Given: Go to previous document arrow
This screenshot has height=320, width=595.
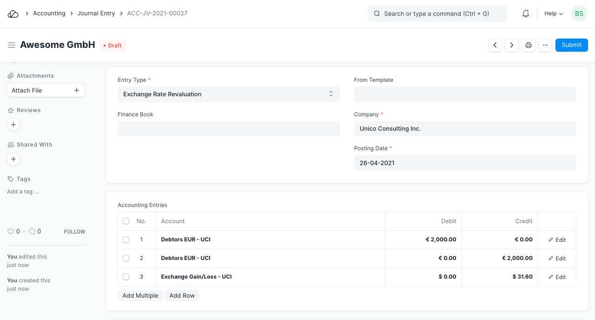Looking at the screenshot, I should point(495,45).
